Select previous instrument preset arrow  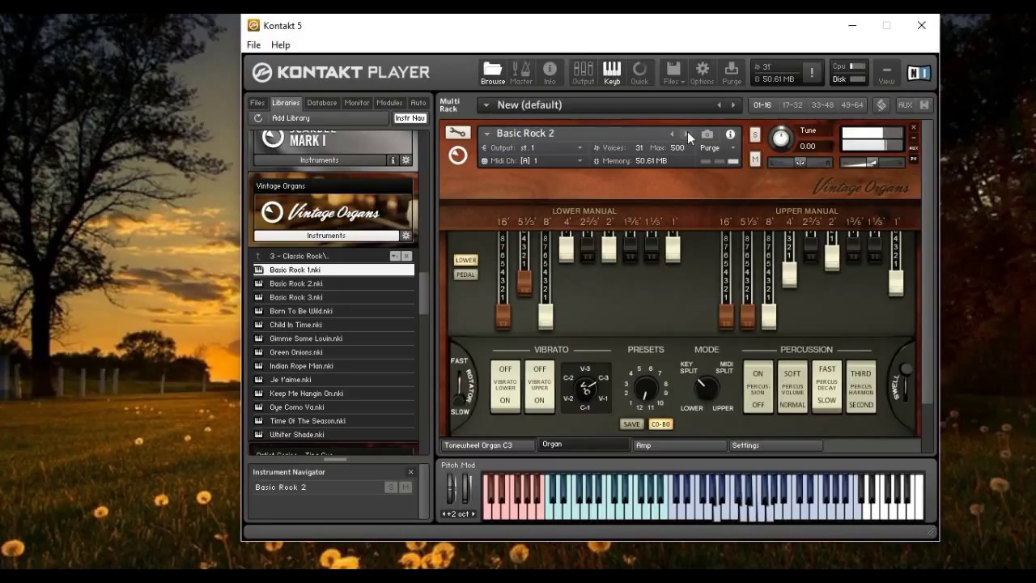(672, 134)
